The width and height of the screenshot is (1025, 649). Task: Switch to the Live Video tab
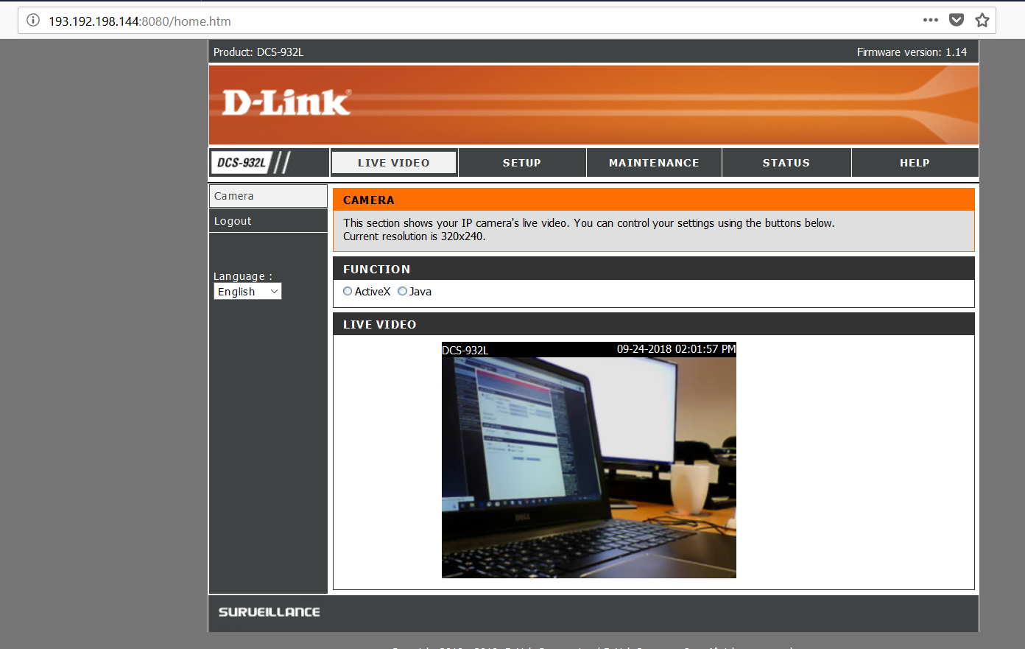394,163
